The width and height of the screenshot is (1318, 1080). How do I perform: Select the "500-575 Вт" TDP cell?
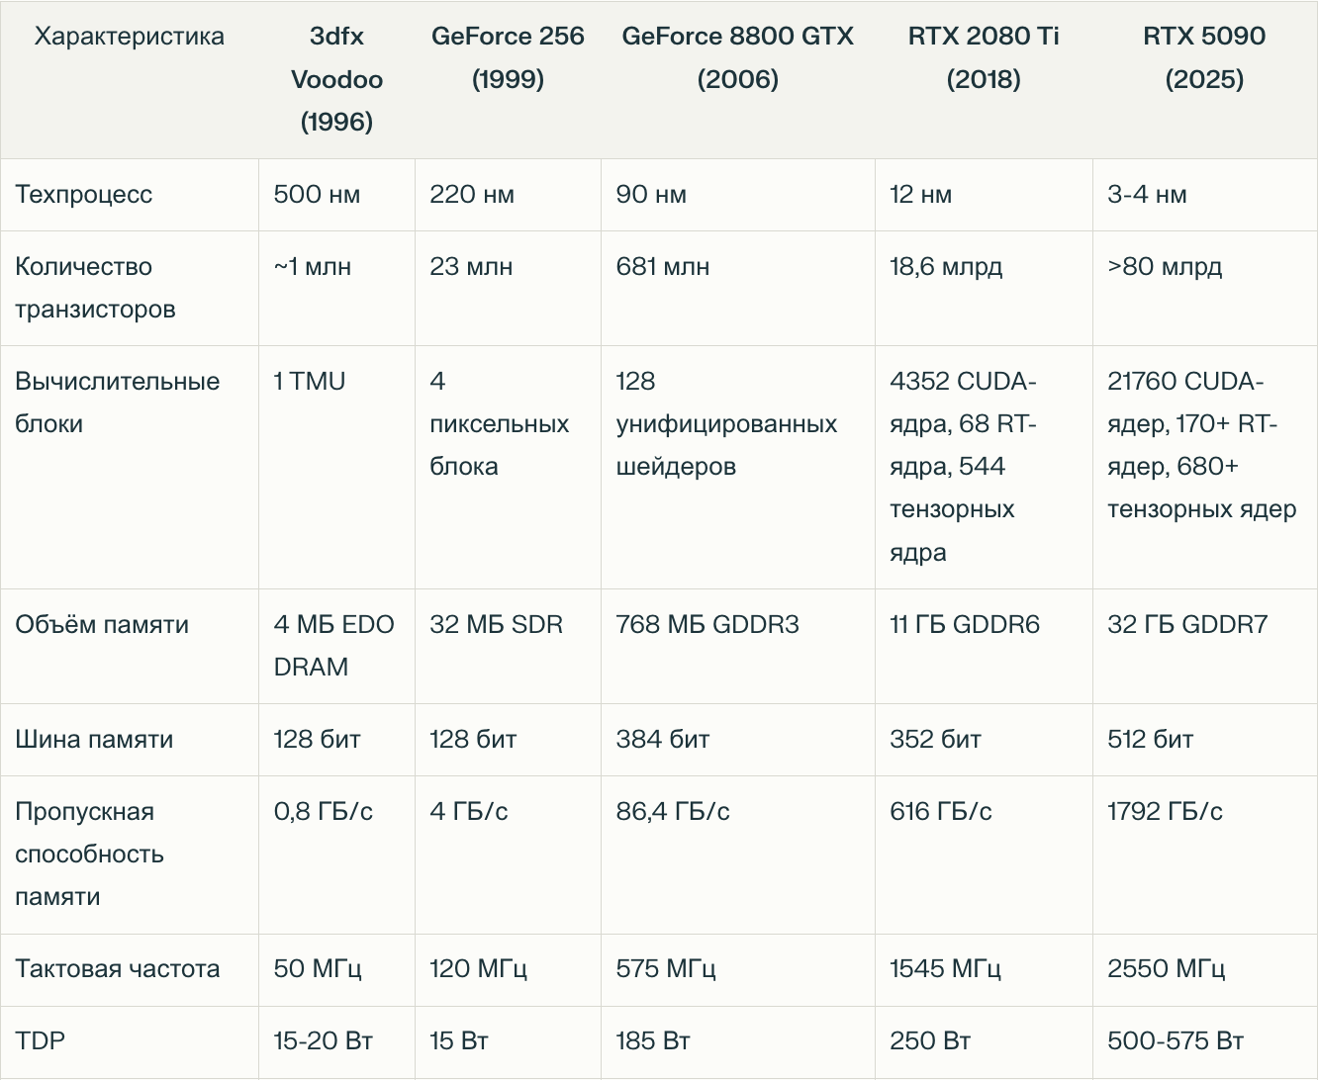click(x=1176, y=1040)
